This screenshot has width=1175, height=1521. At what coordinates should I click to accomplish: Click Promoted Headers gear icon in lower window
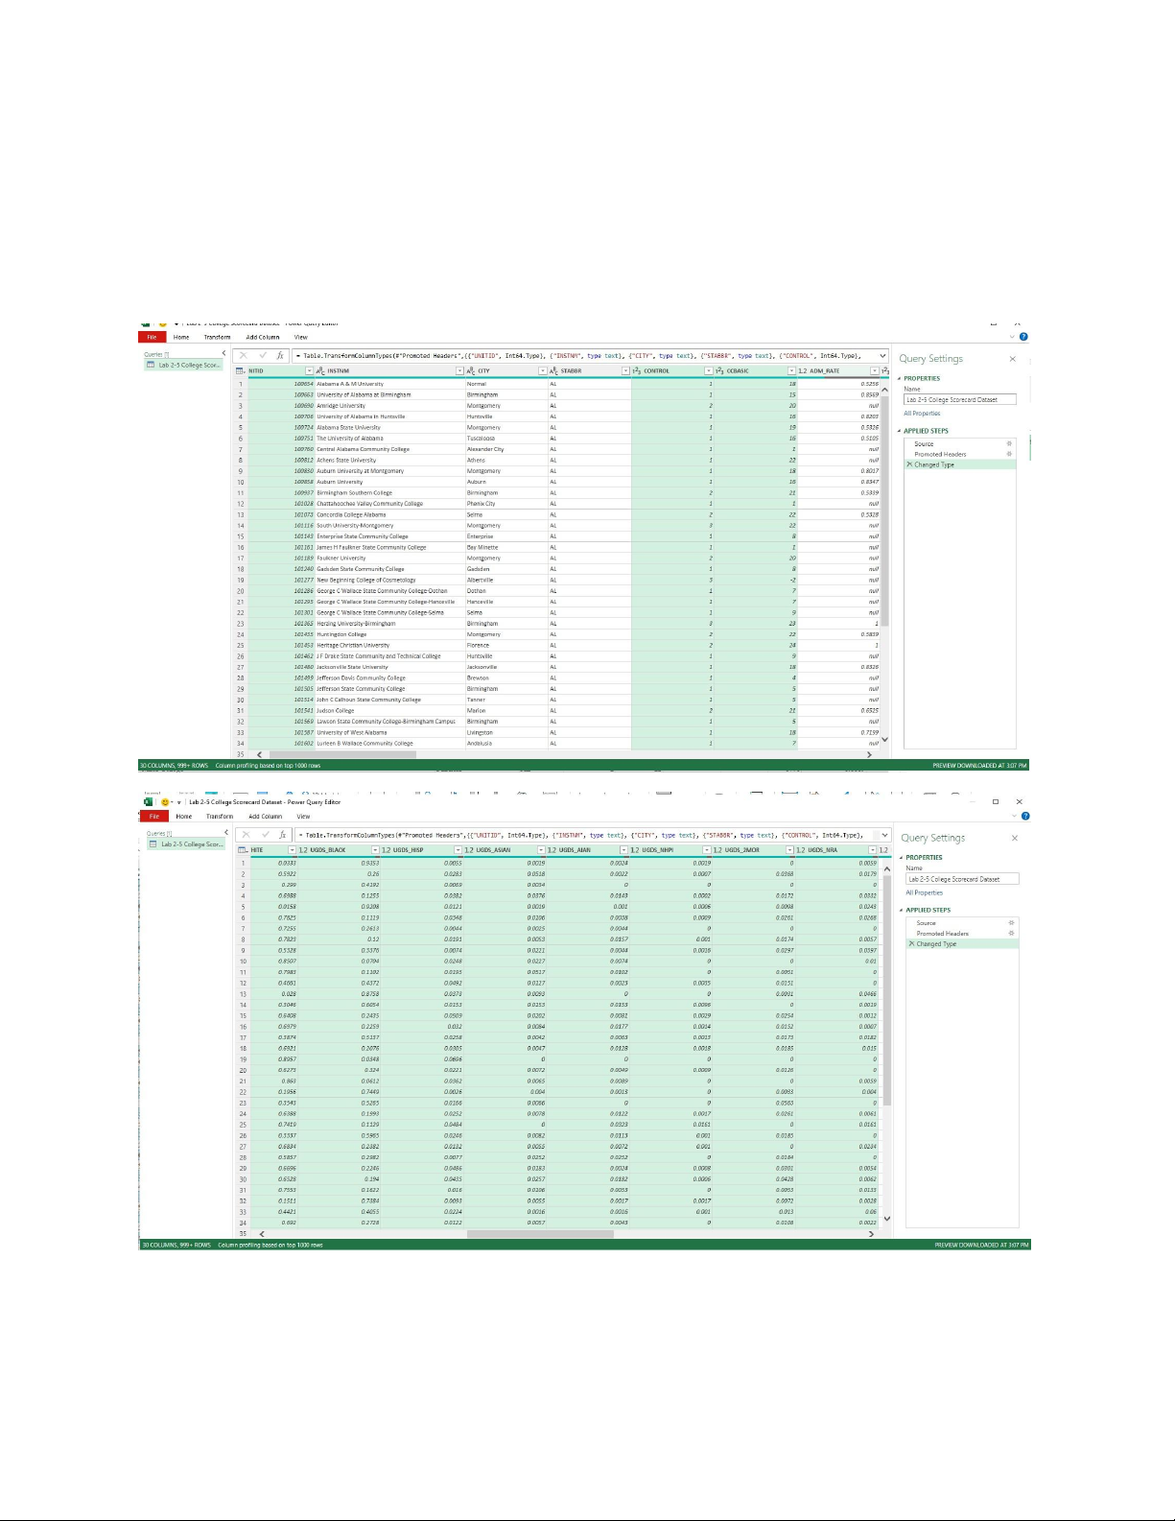[x=1011, y=934]
